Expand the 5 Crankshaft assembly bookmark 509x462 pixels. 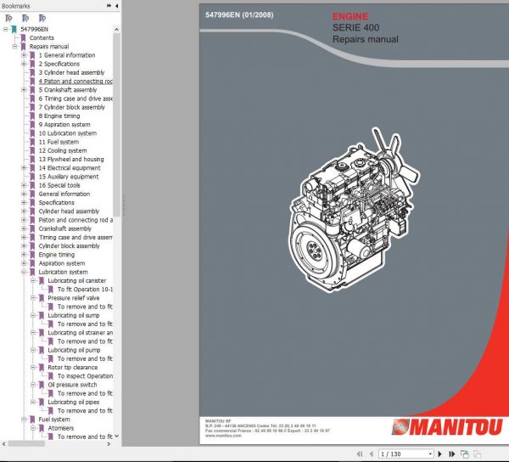(24, 90)
